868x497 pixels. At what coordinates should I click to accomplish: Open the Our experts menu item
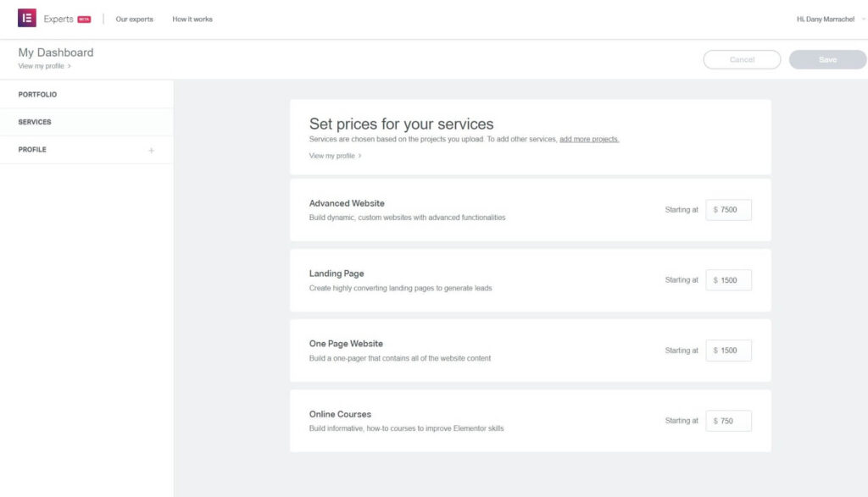pyautogui.click(x=134, y=19)
